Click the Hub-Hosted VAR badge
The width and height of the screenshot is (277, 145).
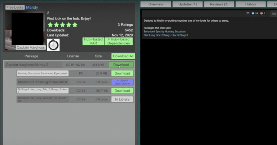pyautogui.click(x=93, y=41)
